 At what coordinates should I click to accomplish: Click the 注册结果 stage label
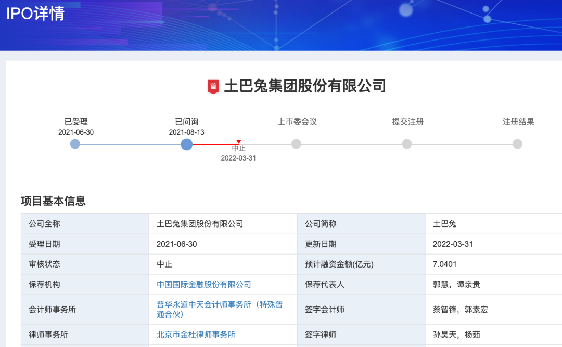tap(518, 122)
